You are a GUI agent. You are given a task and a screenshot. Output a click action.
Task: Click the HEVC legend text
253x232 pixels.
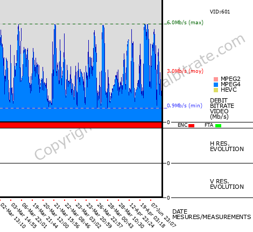click(x=229, y=90)
